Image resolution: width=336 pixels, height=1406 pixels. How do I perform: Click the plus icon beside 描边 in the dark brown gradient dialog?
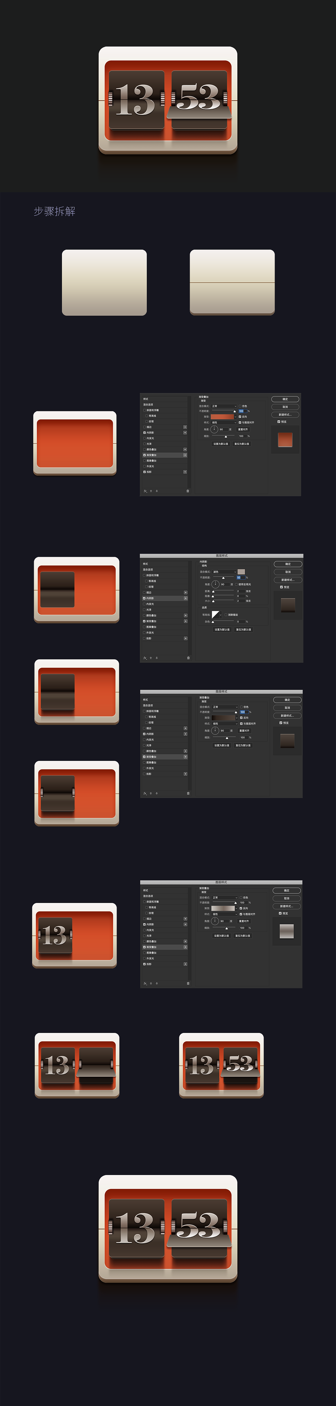(186, 728)
